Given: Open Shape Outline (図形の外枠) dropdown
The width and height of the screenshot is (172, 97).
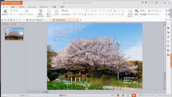Looking at the screenshot, I should pyautogui.click(x=154, y=14).
